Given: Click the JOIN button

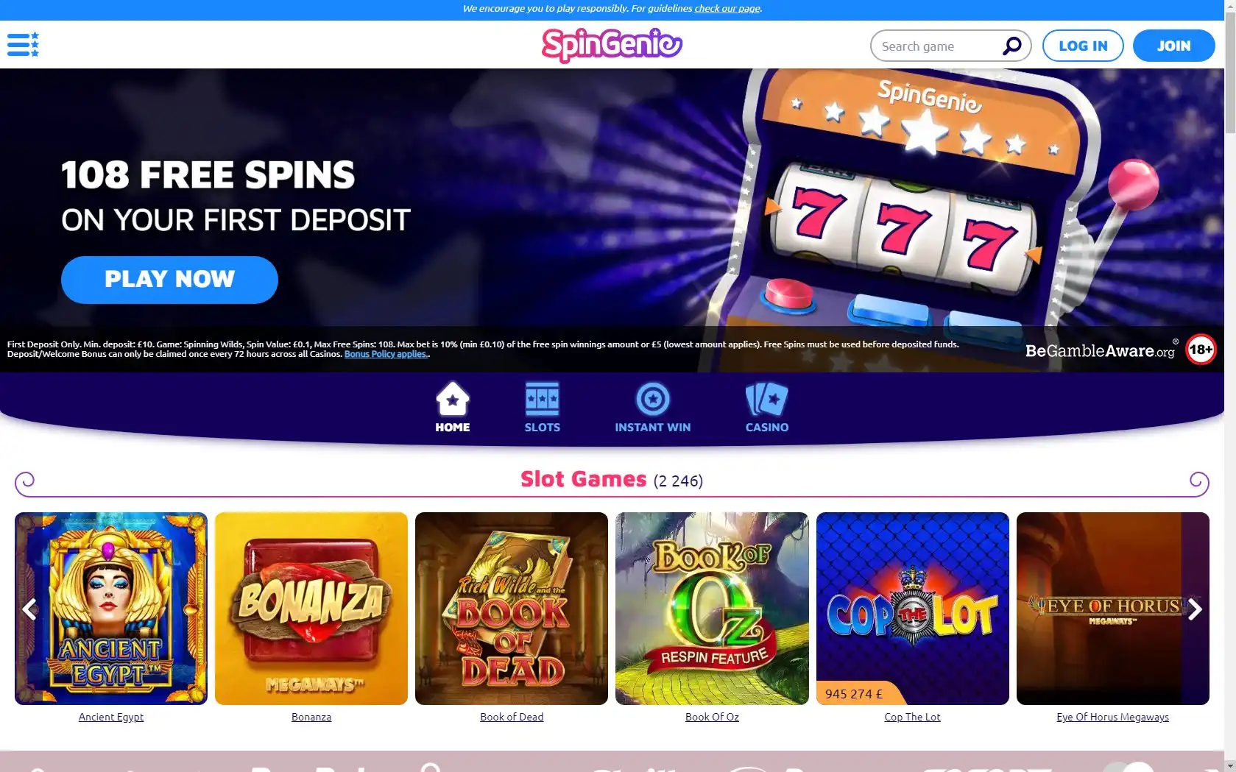Looking at the screenshot, I should coord(1173,46).
